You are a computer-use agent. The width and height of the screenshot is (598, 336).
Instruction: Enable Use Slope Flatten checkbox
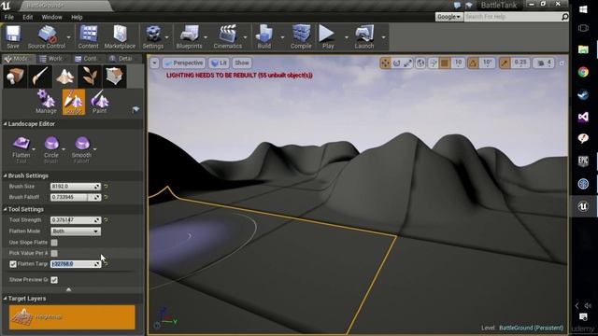tap(54, 243)
